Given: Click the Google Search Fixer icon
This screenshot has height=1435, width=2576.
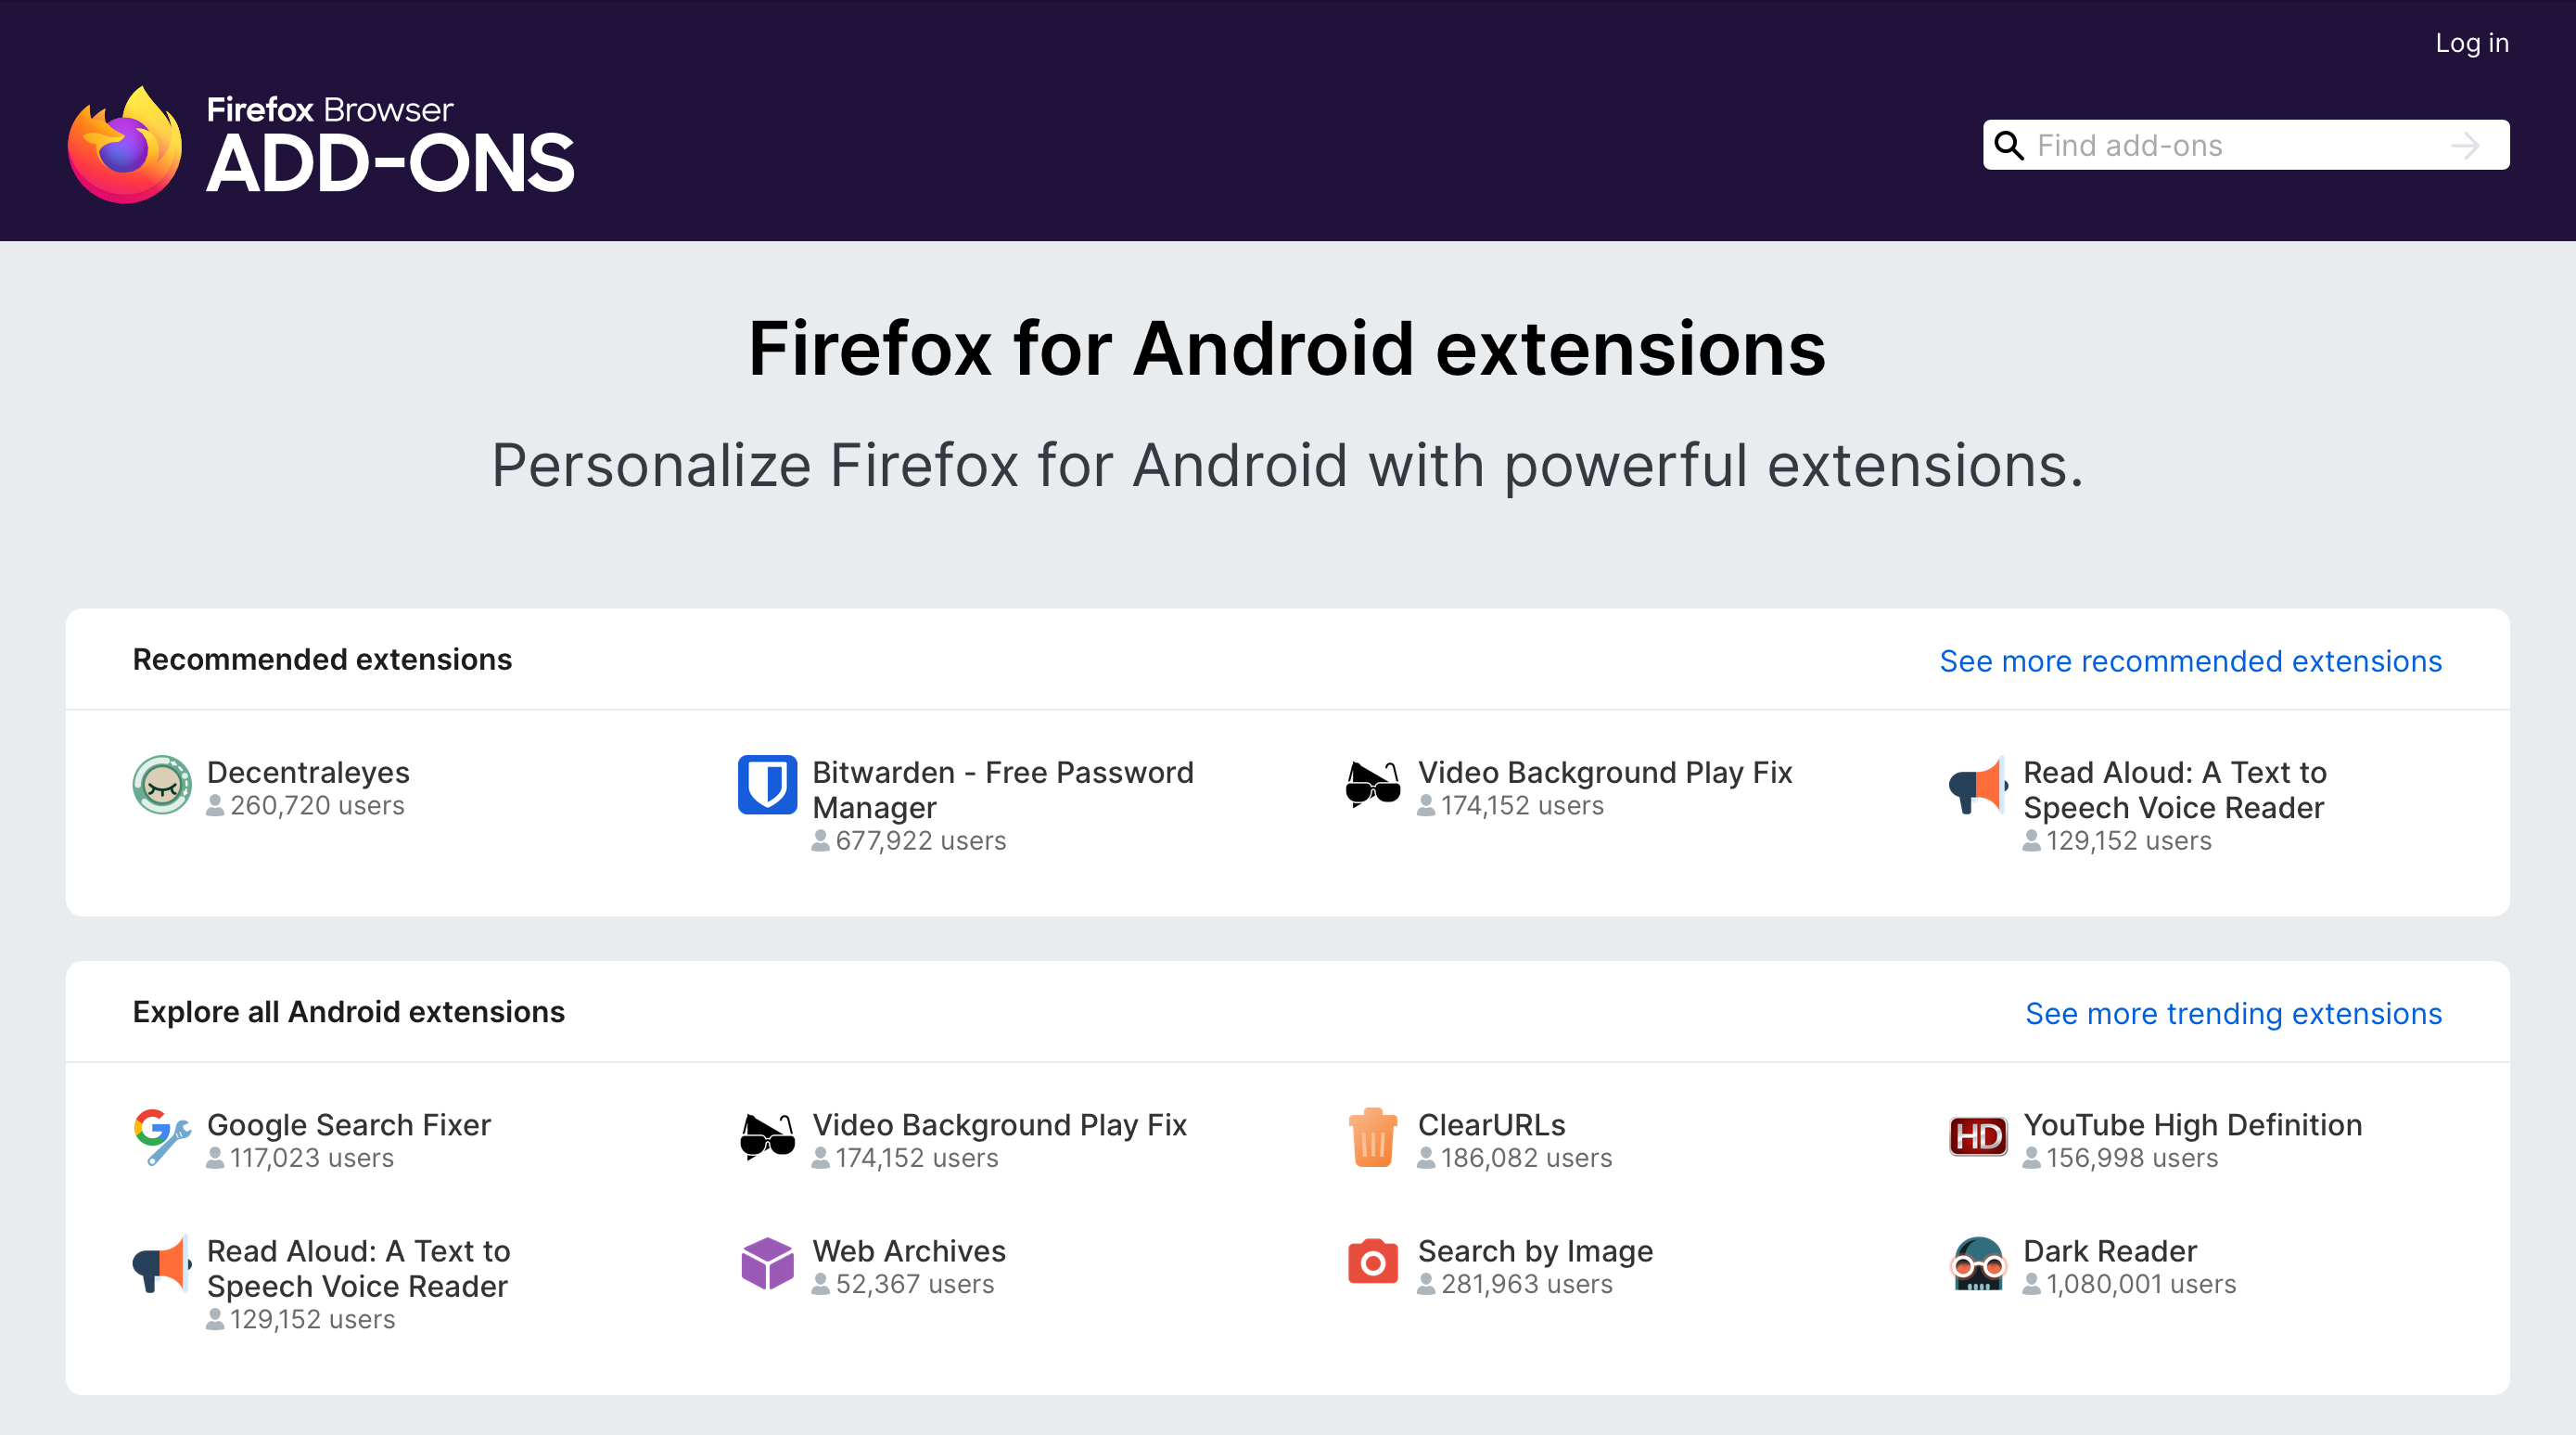Looking at the screenshot, I should pos(162,1137).
